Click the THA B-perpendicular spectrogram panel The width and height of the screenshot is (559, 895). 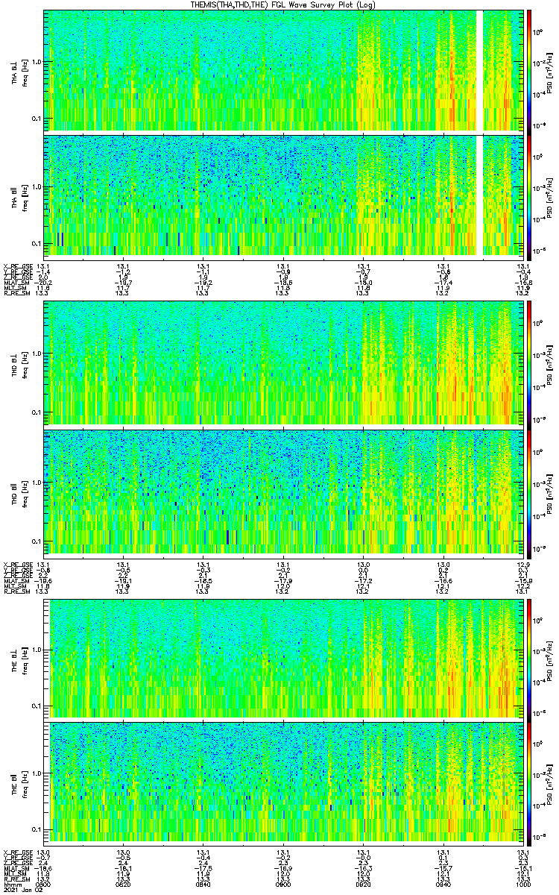pyautogui.click(x=283, y=71)
